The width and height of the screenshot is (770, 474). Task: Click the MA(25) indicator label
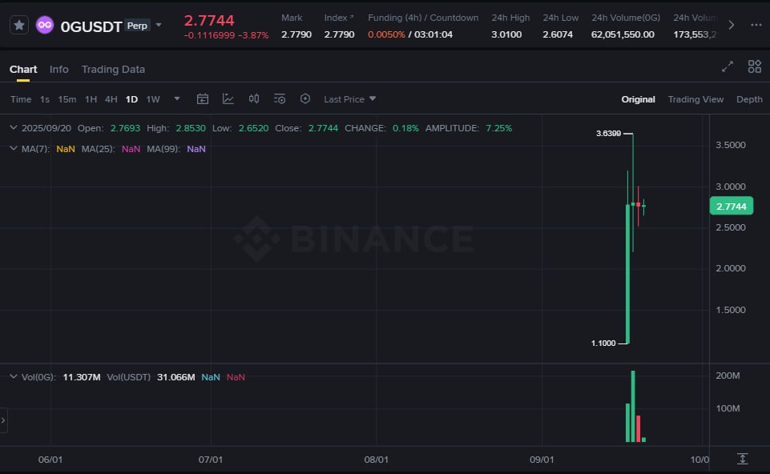click(x=99, y=149)
